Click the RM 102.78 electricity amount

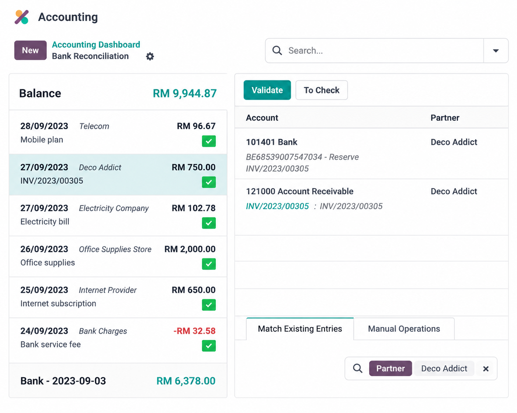(x=194, y=208)
